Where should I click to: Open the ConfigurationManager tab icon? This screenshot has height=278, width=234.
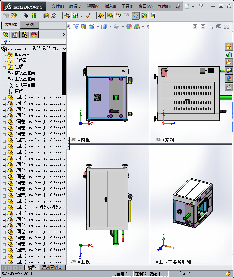point(24,35)
